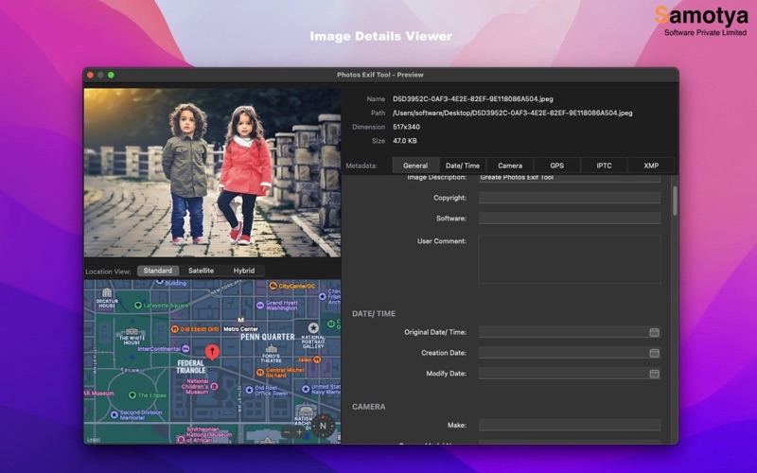Click the Image Description field
The height and width of the screenshot is (473, 757).
click(x=570, y=178)
